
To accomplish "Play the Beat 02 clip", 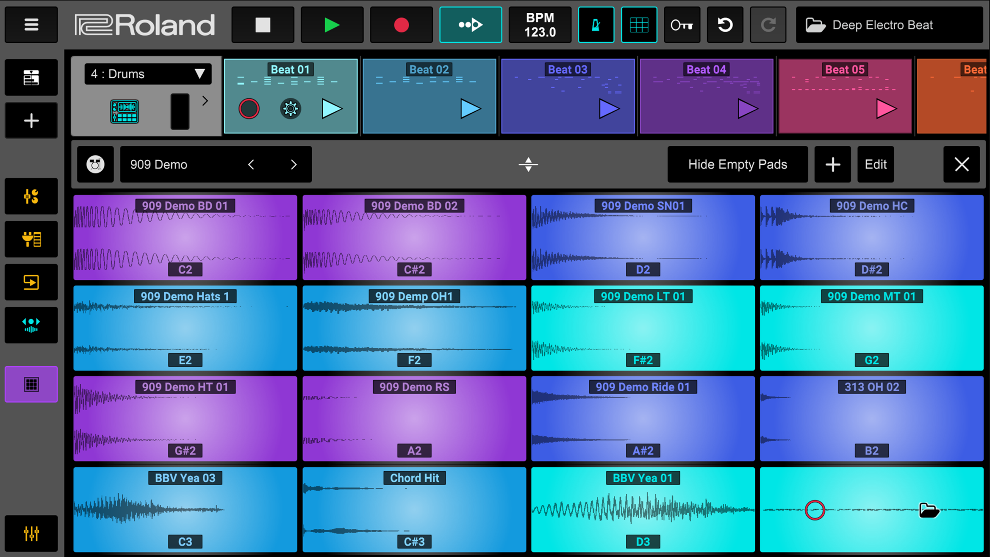I will tap(470, 109).
